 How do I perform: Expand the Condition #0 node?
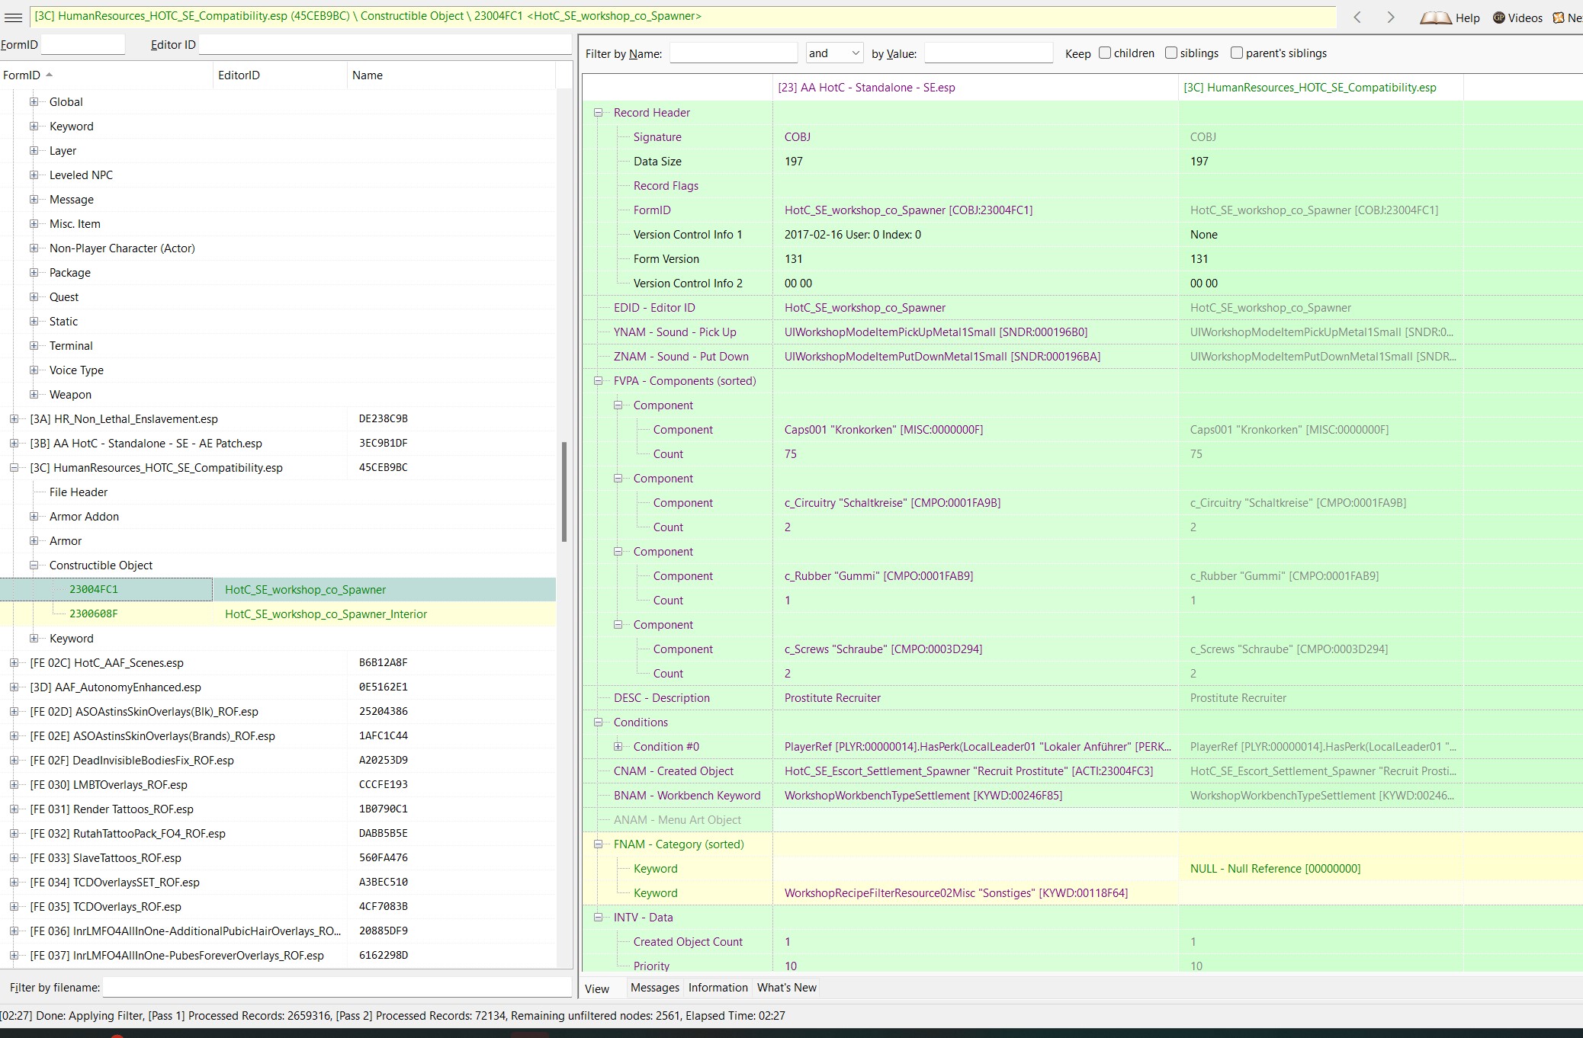[618, 747]
